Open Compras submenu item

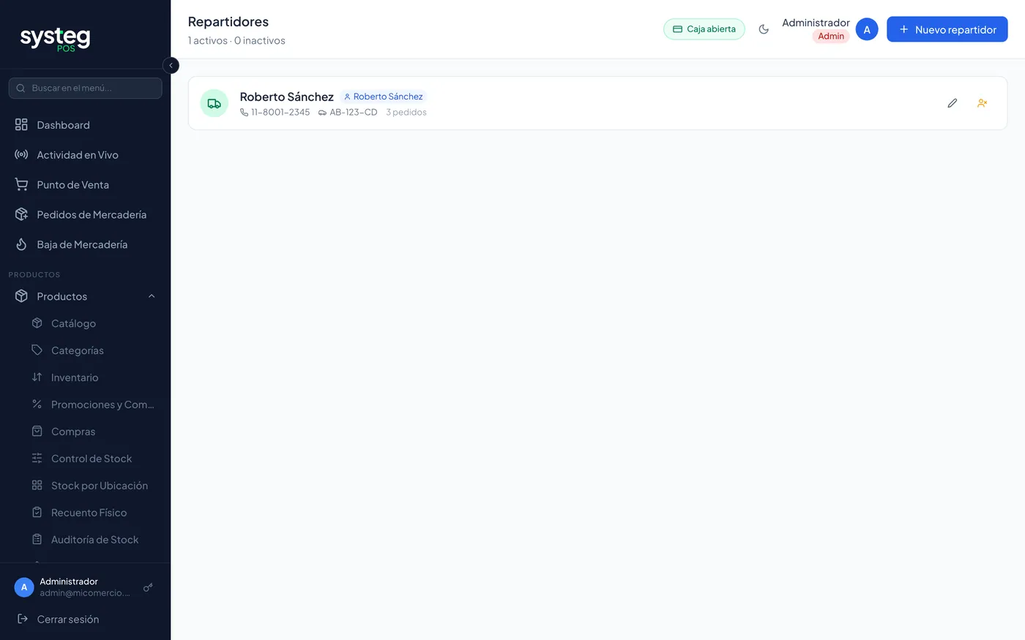[x=93, y=432]
